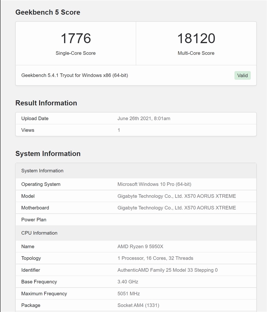Click the 1776 single-core score number

pyautogui.click(x=76, y=38)
